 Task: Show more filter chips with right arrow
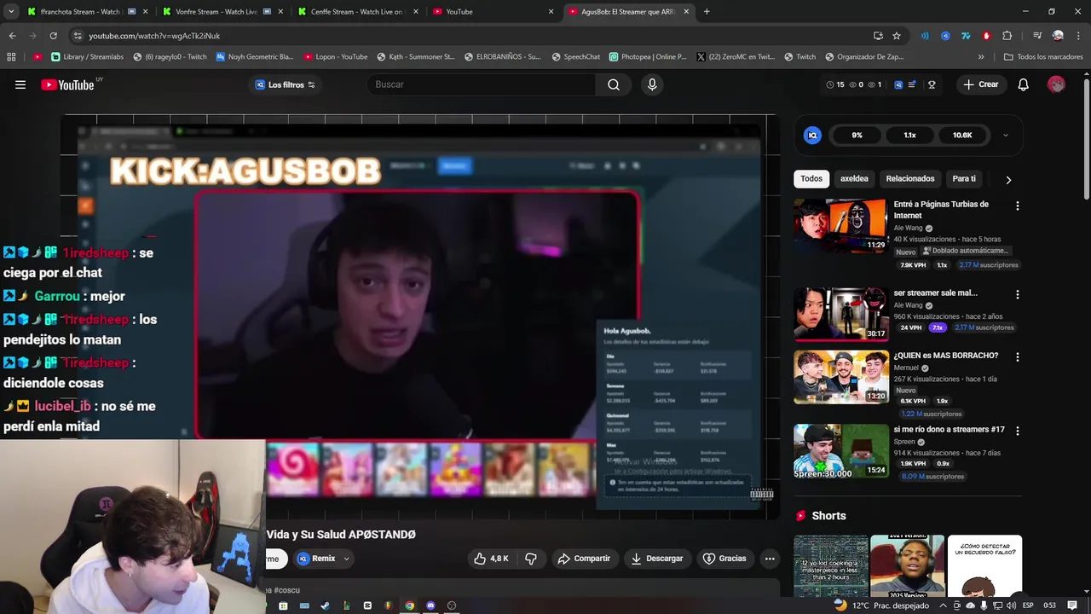pos(1008,179)
